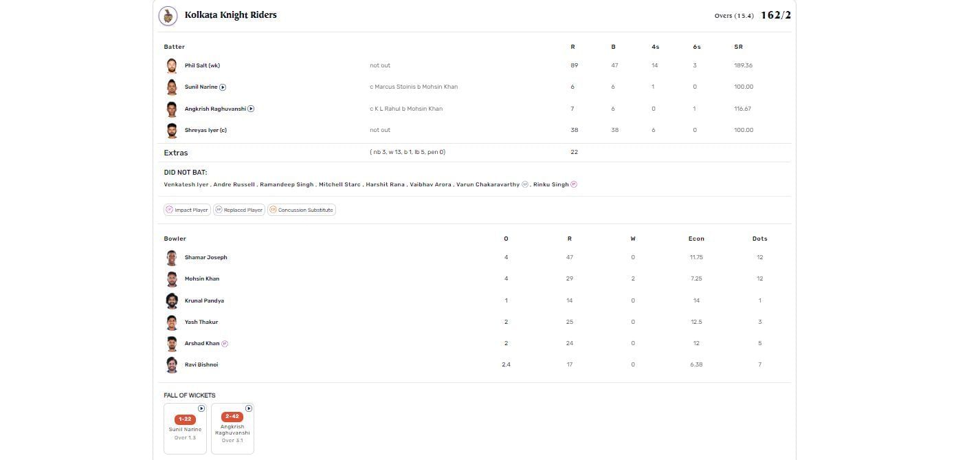Screen dimensions: 958x460
Task: Click Ravi Bishnoi's avatar
Action: [x=172, y=365]
